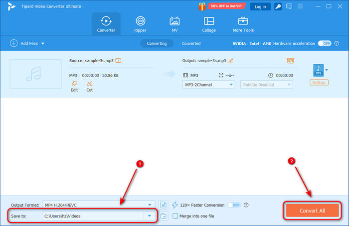Click the Log in button

pos(260,6)
